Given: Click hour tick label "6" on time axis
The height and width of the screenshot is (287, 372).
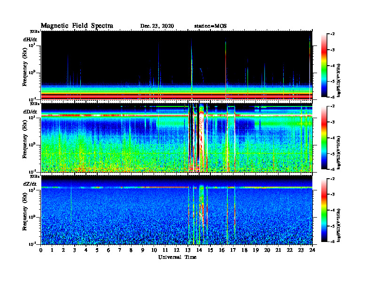Looking at the screenshot, I should 108,250.
